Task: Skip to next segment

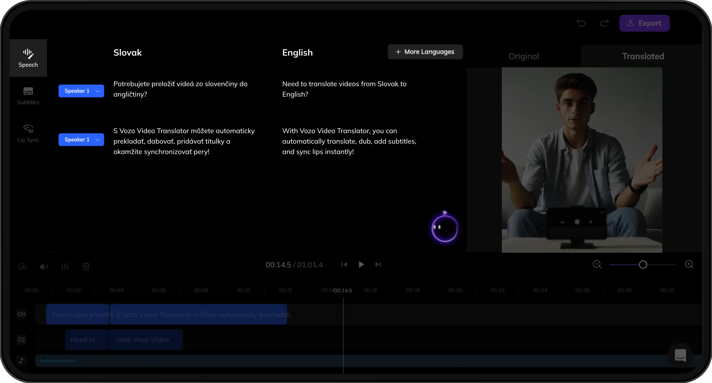Action: [x=378, y=264]
